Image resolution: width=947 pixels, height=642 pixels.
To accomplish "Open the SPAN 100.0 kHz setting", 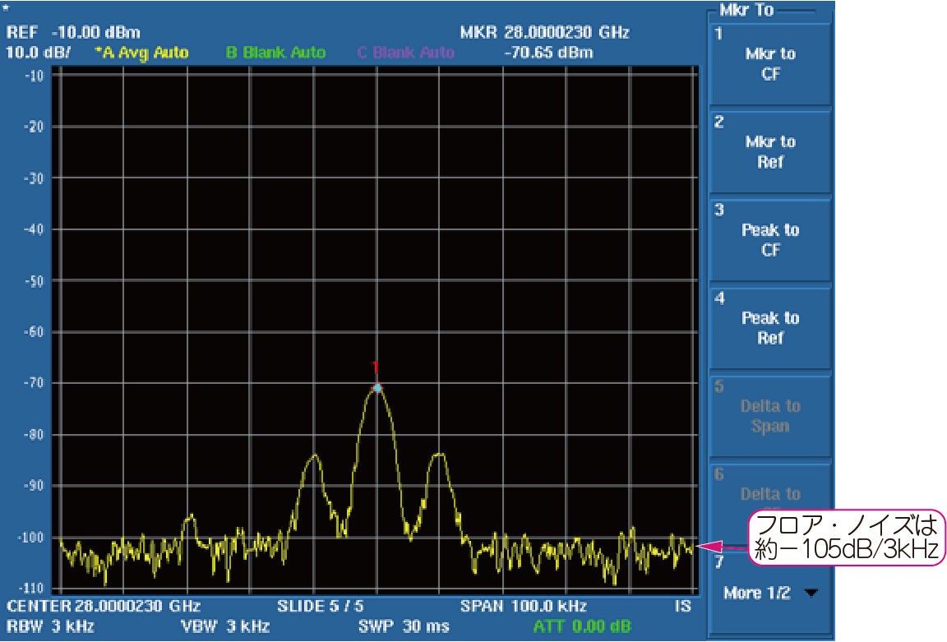I will tap(523, 607).
